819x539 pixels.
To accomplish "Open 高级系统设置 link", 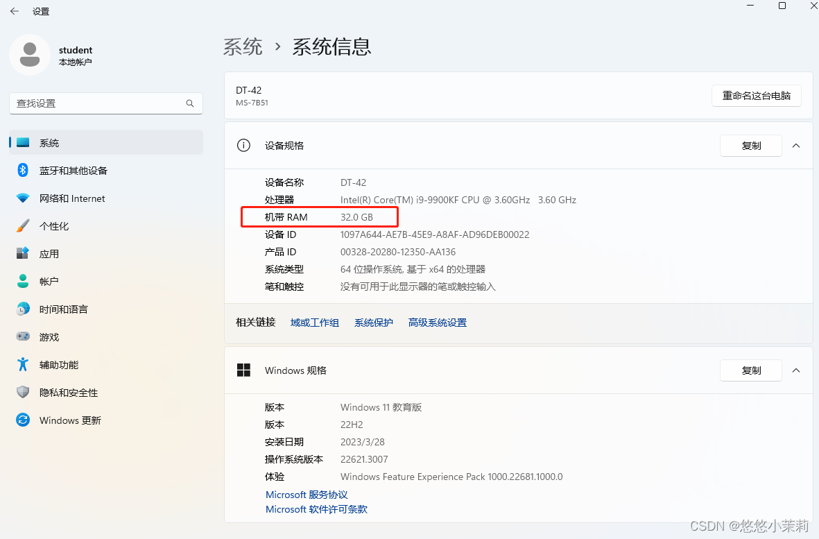I will [437, 323].
